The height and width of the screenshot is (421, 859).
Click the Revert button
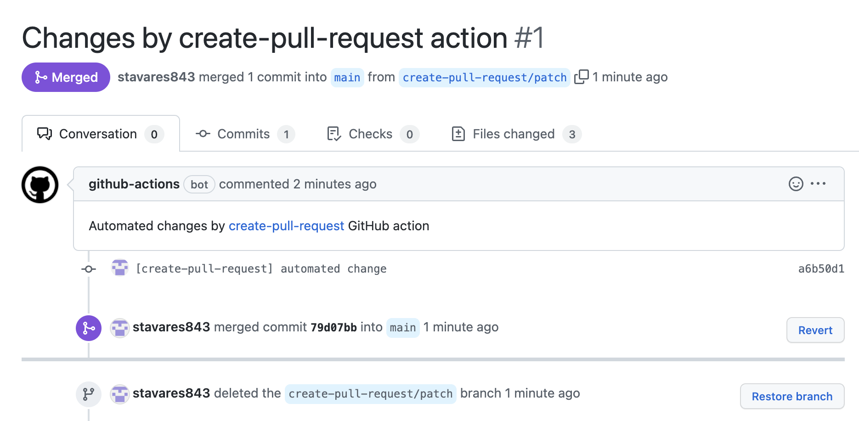pos(815,330)
